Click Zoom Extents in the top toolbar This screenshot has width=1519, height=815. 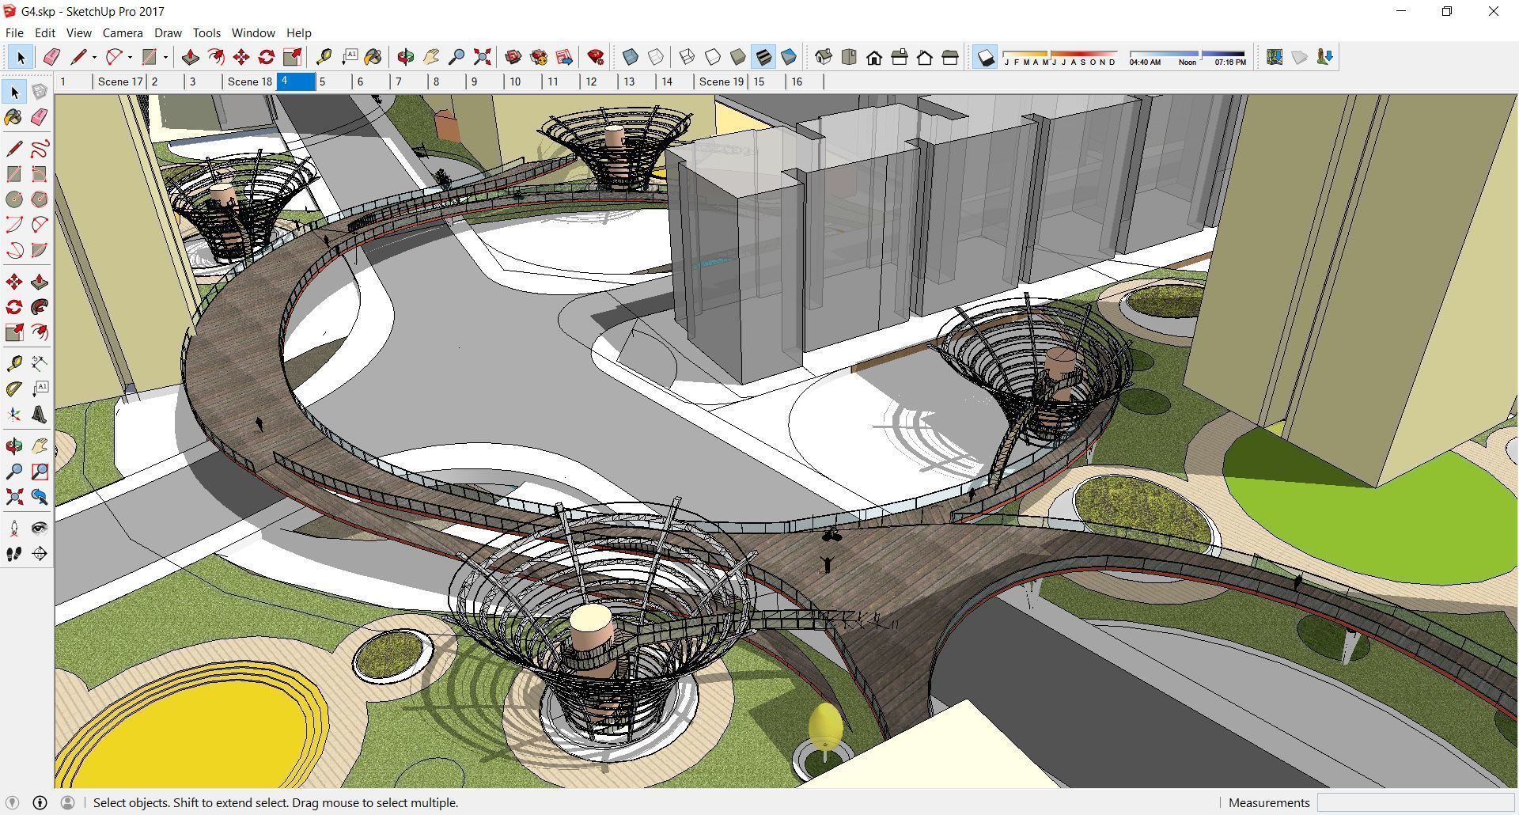(482, 56)
